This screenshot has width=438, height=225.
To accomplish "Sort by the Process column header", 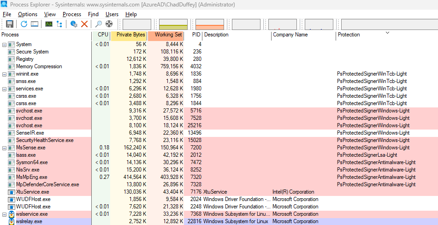I will click(x=46, y=35).
